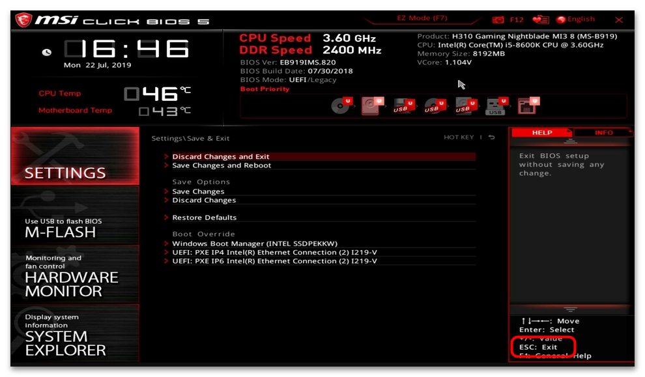645x377 pixels.
Task: Open the favorites heart icon
Action: point(540,20)
